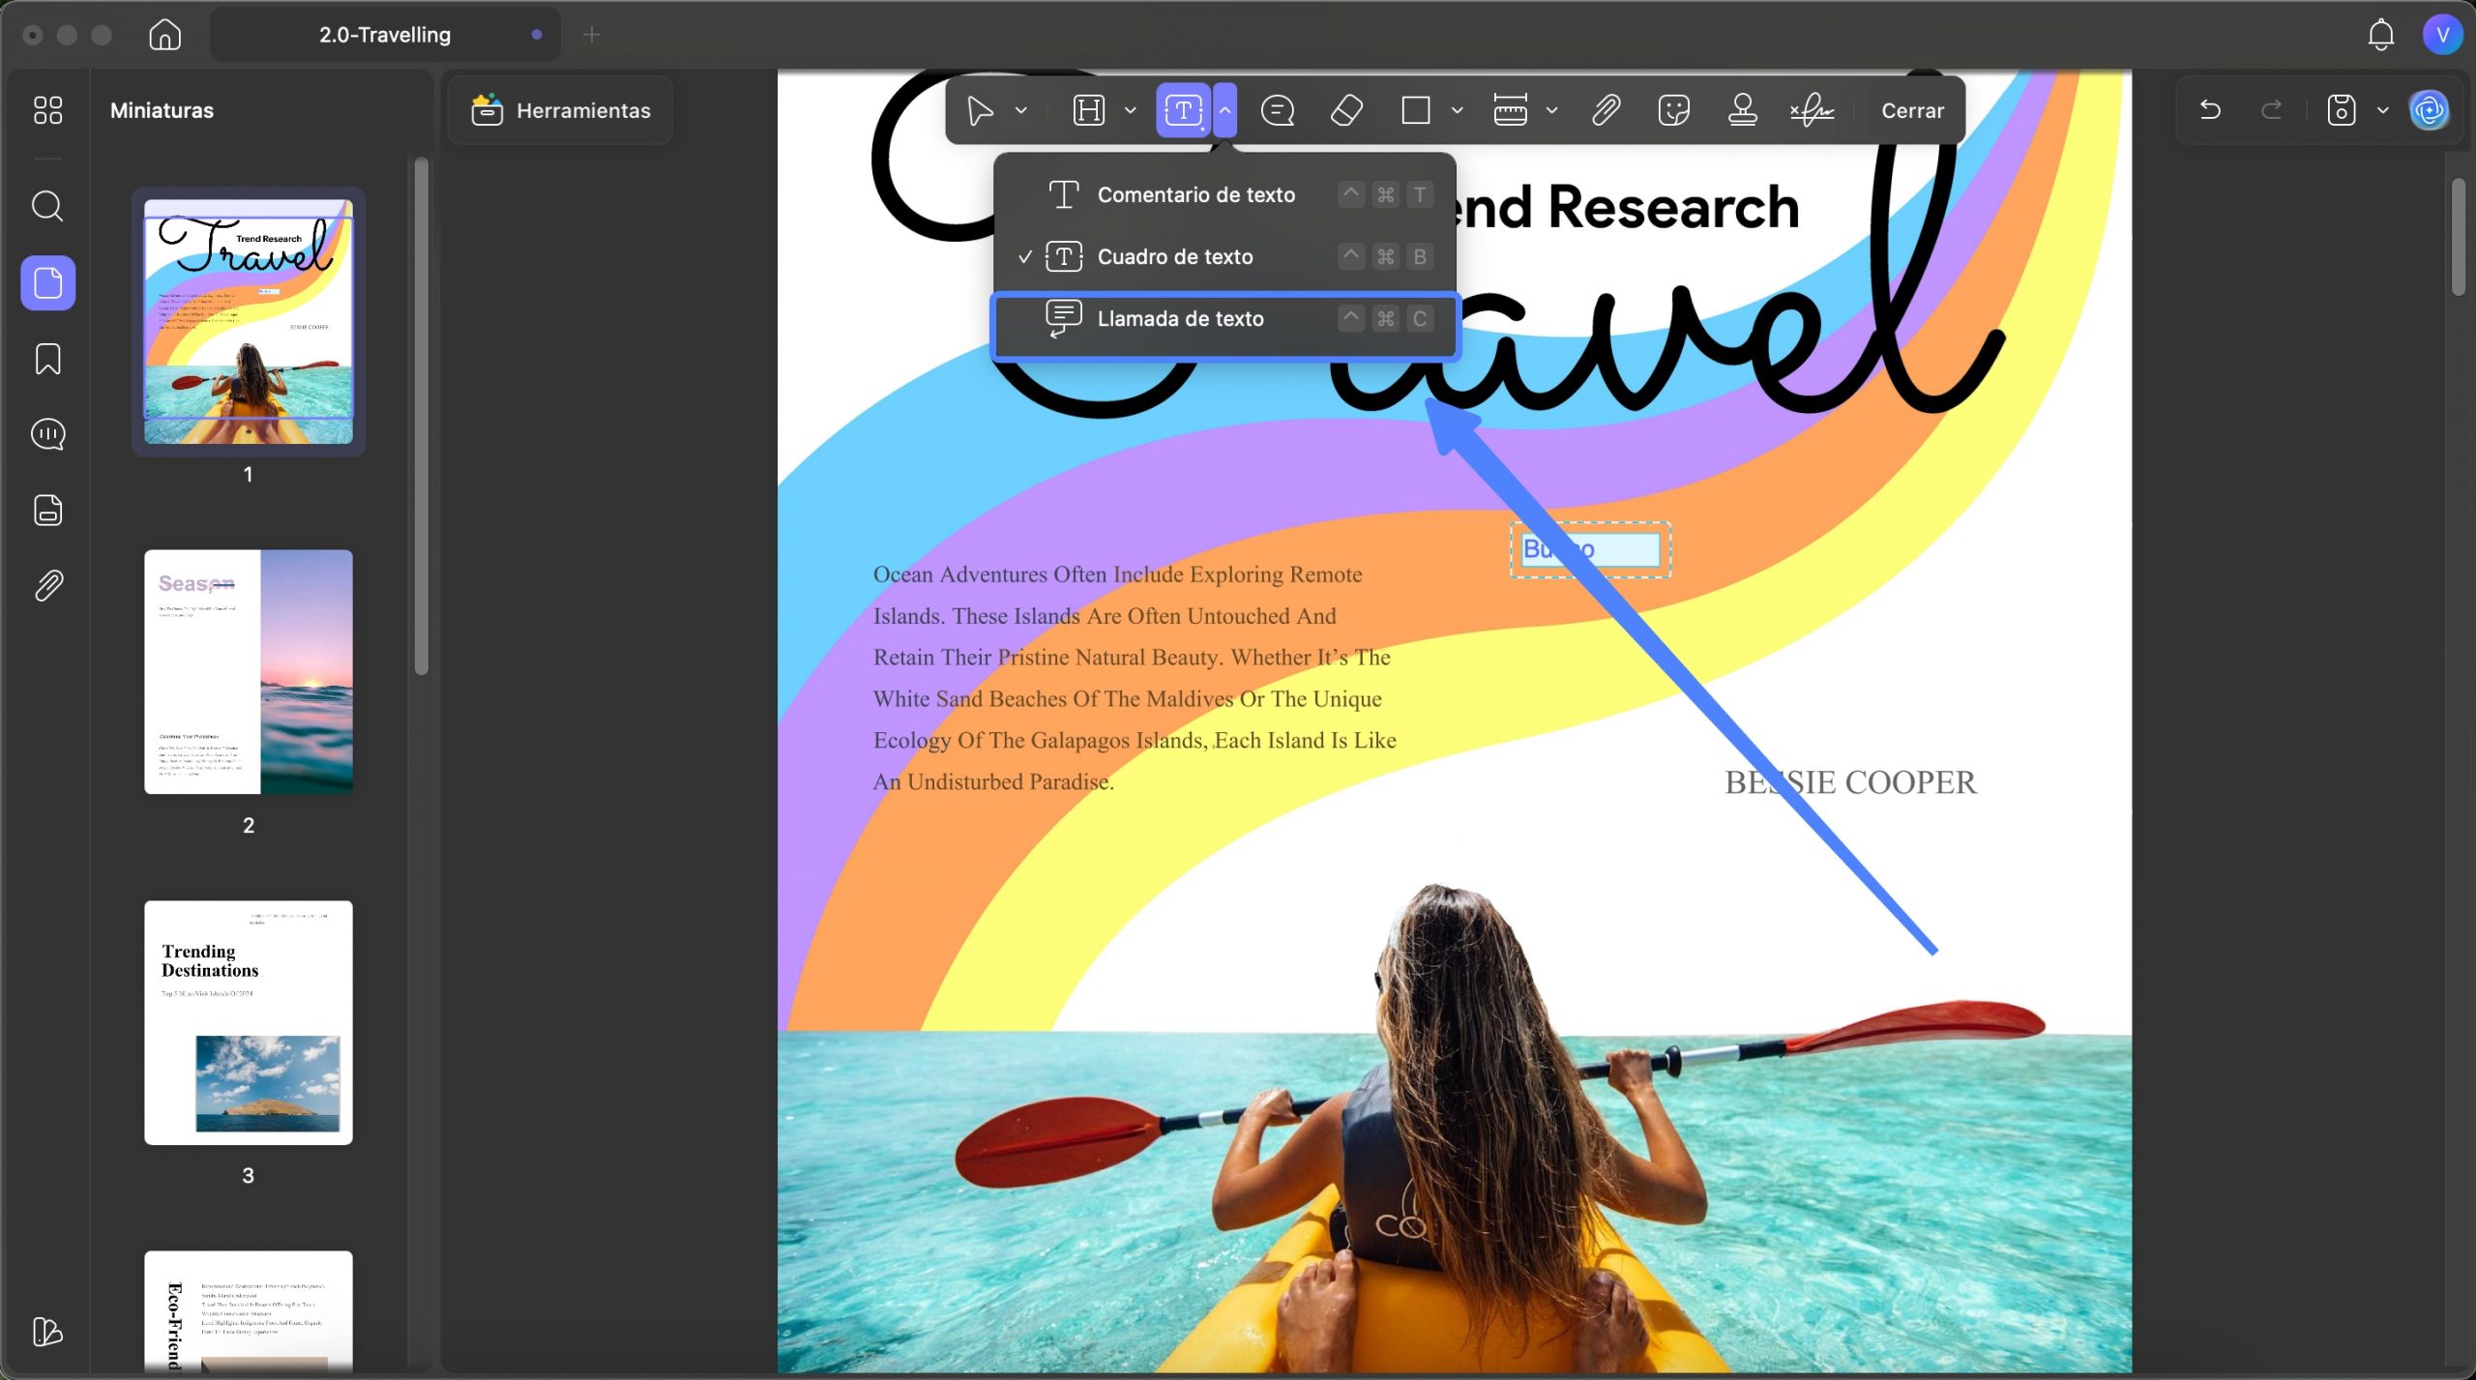Select the cursor pointer tool
Image resolution: width=2476 pixels, height=1380 pixels.
tap(980, 110)
